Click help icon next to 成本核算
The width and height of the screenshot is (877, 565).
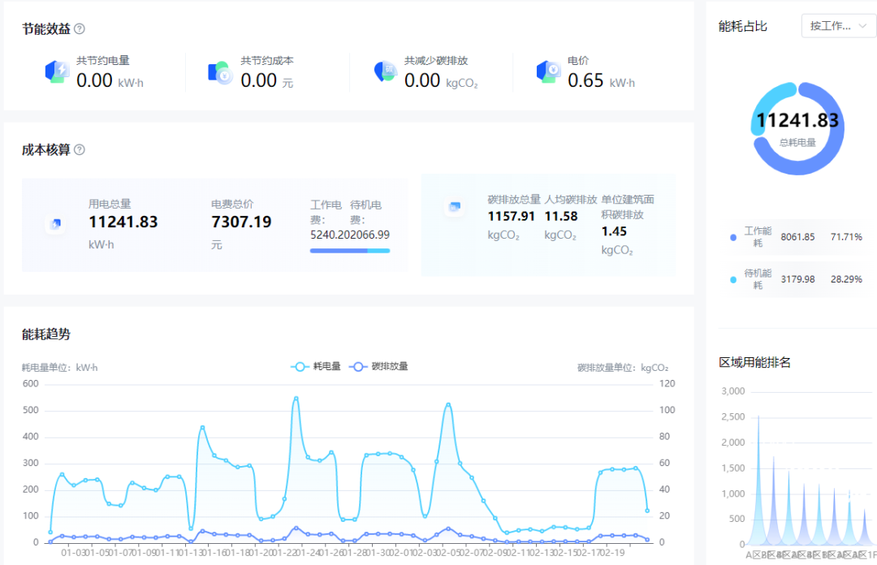(80, 150)
